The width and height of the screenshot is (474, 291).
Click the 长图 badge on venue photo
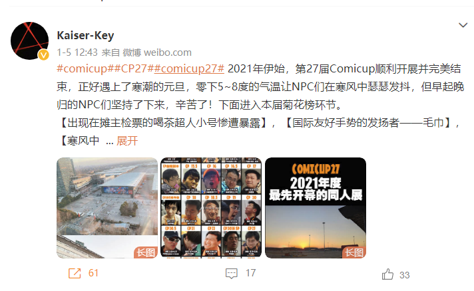point(146,252)
